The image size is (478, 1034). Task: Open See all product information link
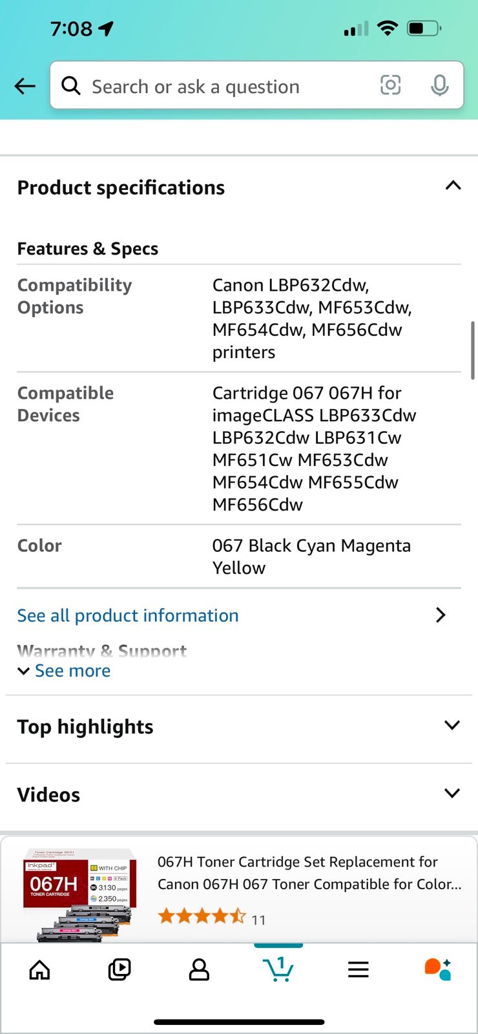click(x=128, y=615)
